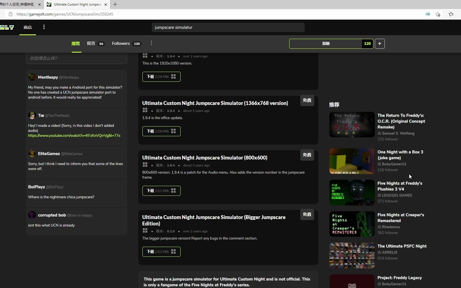The height and width of the screenshot is (288, 461).
Task: Click the 免費 badge on 1366x768 version
Action: click(307, 100)
